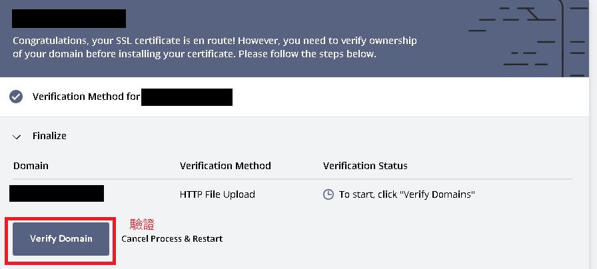Click the Finalize section title
The image size is (597, 269).
[49, 136]
